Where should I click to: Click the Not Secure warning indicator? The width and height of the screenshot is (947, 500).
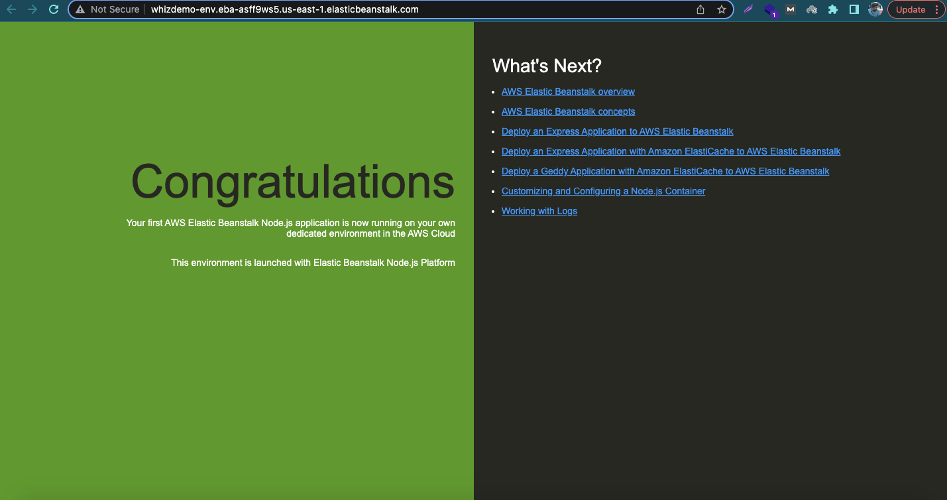[x=107, y=9]
